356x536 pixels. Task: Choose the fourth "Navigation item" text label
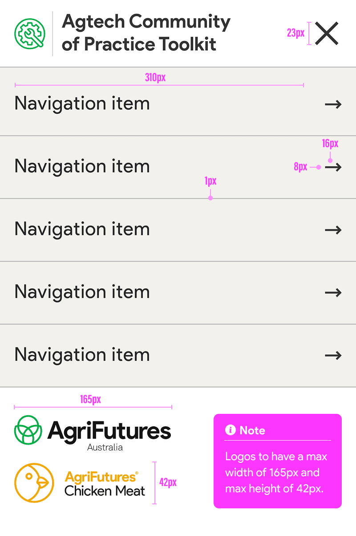pyautogui.click(x=82, y=292)
